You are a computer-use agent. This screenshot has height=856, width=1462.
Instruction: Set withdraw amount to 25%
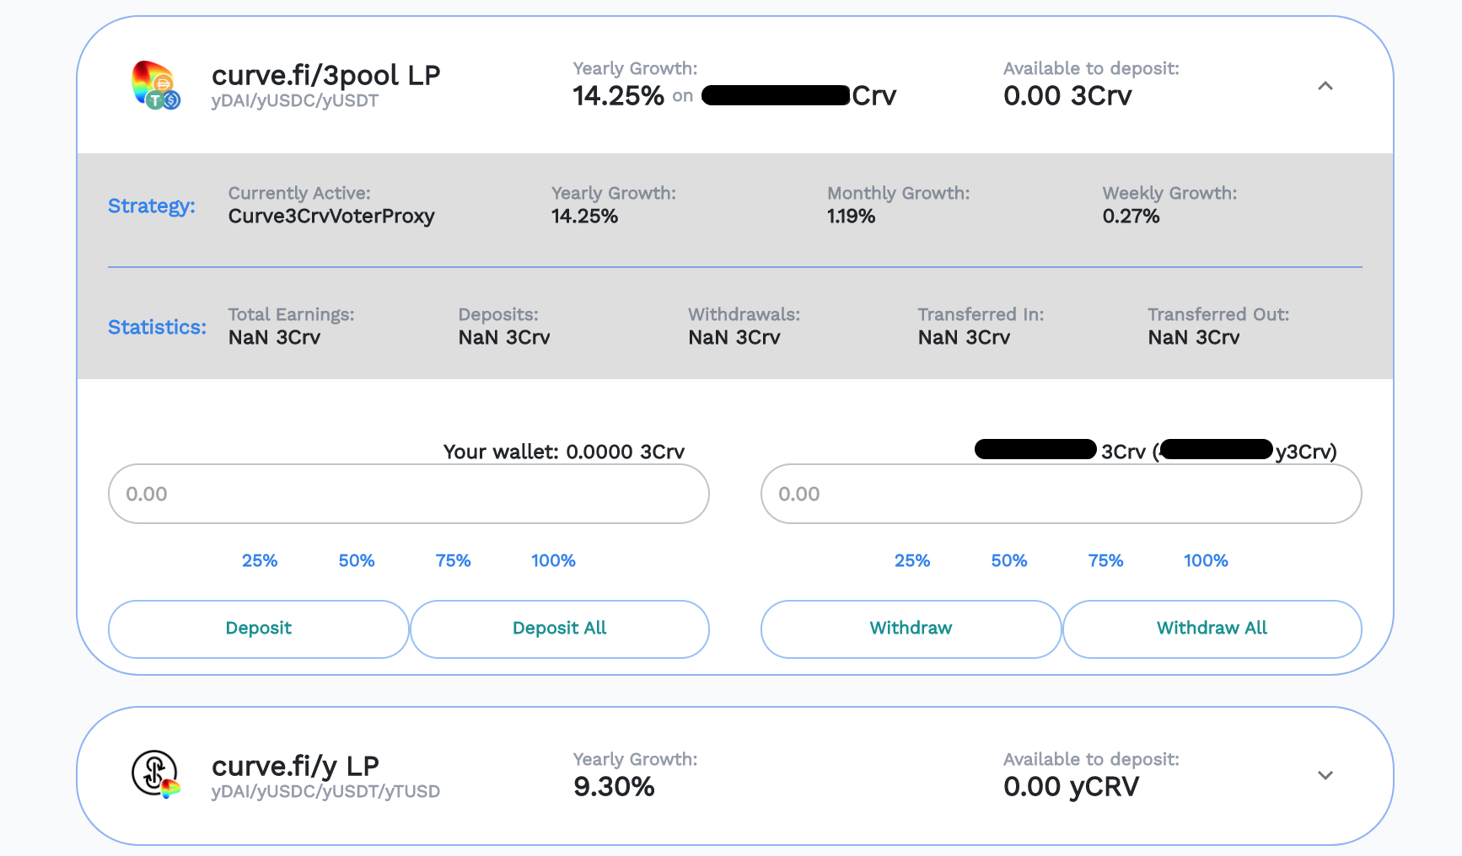(x=912, y=560)
